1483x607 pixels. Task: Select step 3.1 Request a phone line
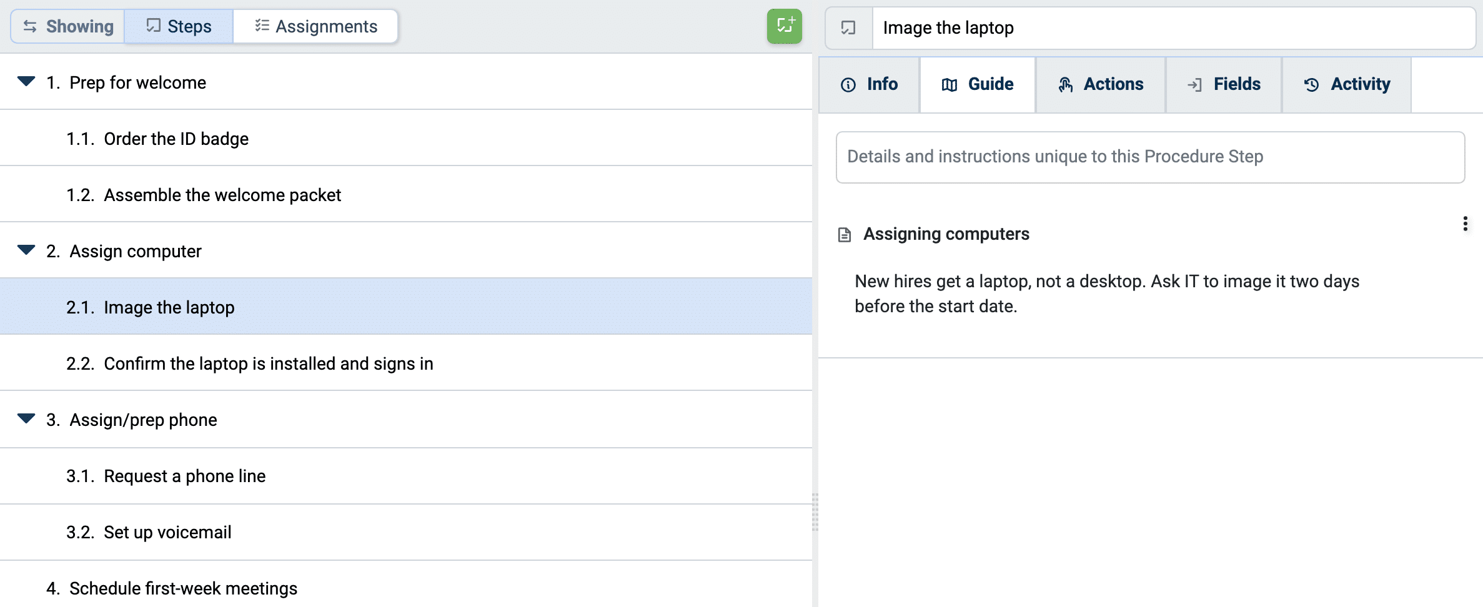pos(406,476)
